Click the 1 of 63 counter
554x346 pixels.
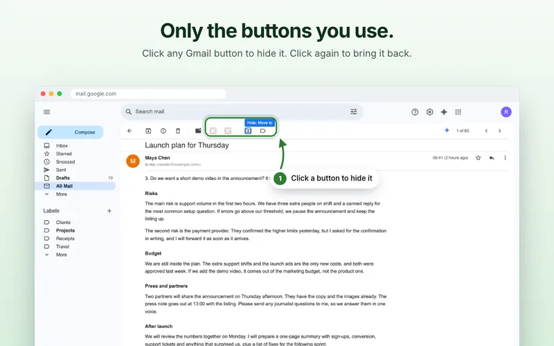463,131
